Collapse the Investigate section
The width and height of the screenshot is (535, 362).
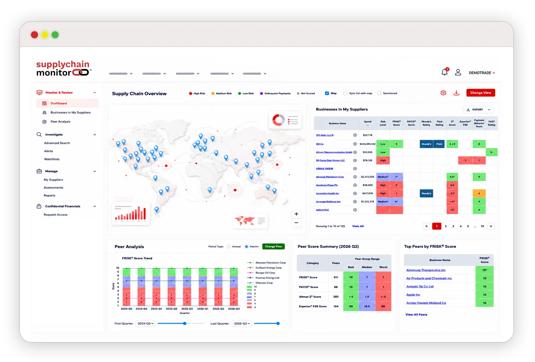pyautogui.click(x=95, y=135)
